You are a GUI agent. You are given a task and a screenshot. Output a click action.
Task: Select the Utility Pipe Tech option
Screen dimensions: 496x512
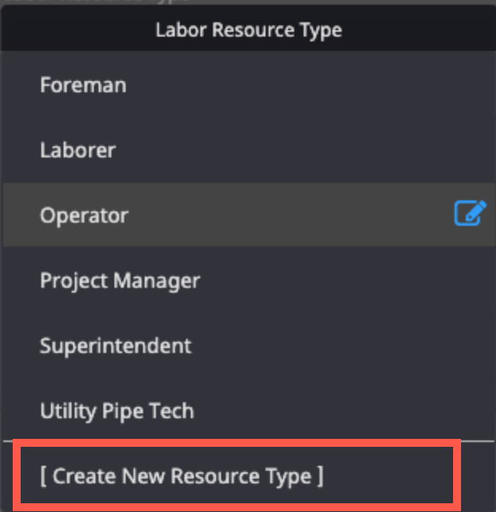pos(250,411)
